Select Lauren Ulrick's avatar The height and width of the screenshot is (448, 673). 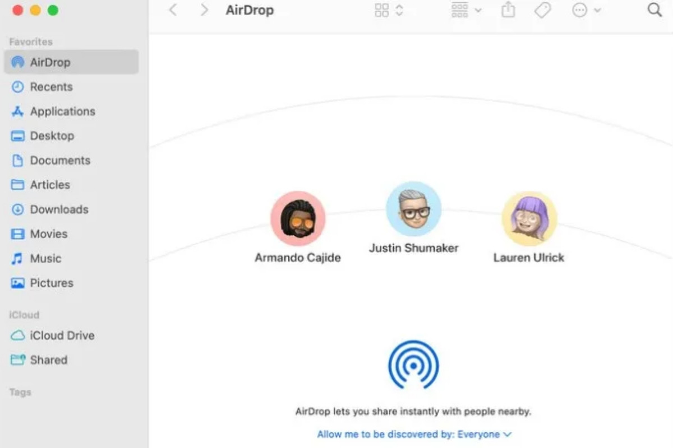tap(529, 219)
